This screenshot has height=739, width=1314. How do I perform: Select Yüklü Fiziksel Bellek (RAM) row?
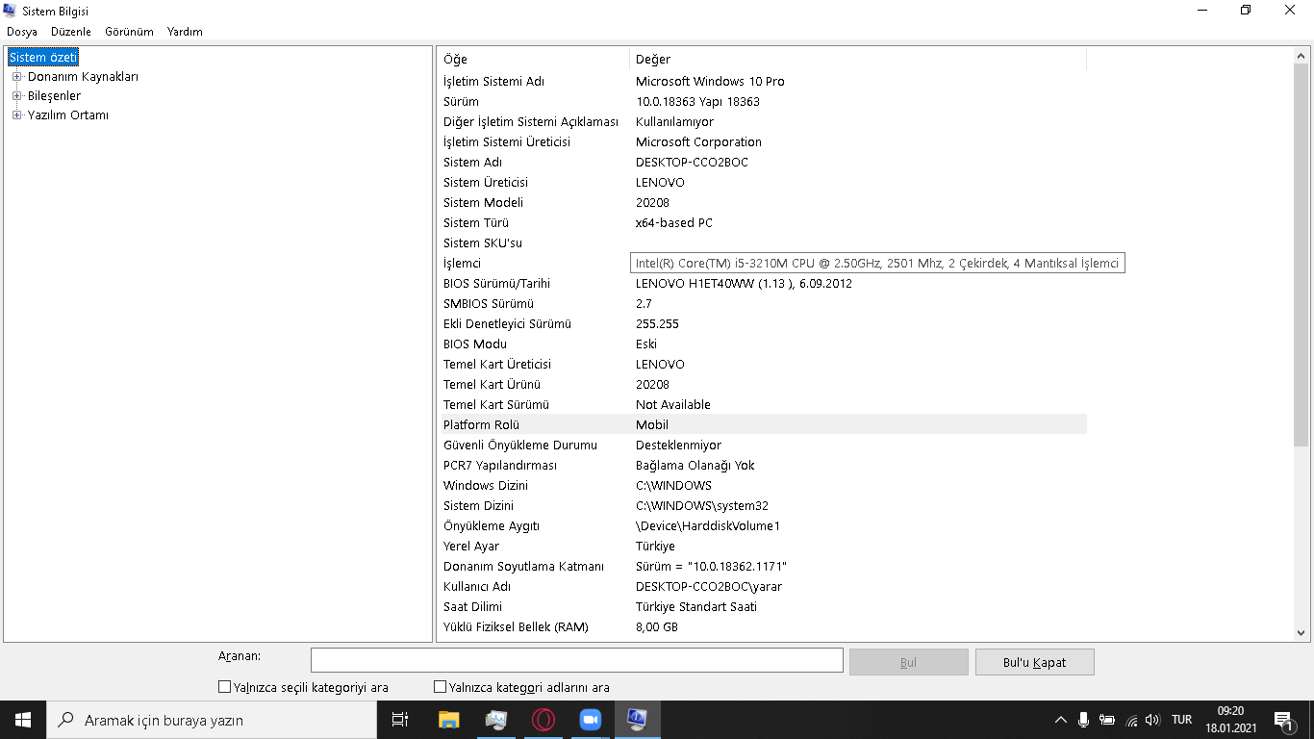click(763, 627)
